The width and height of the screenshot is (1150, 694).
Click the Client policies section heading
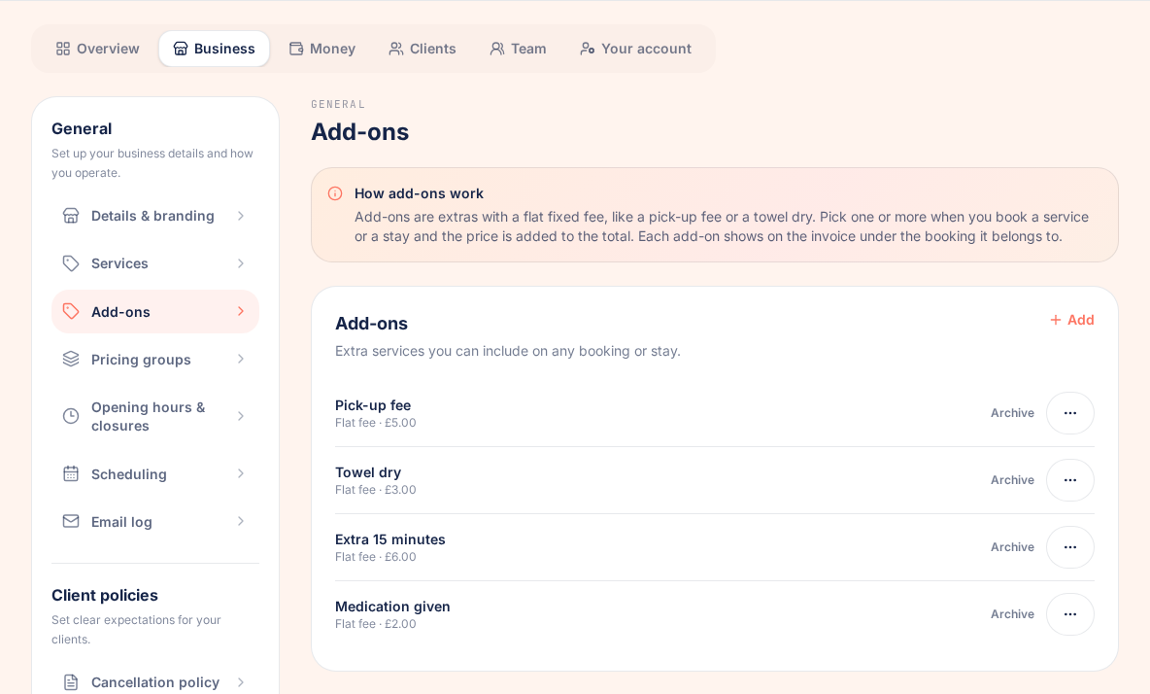[105, 595]
